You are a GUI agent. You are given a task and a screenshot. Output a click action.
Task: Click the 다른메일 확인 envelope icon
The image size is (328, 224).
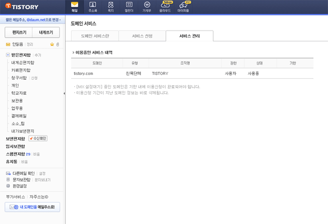(8, 173)
